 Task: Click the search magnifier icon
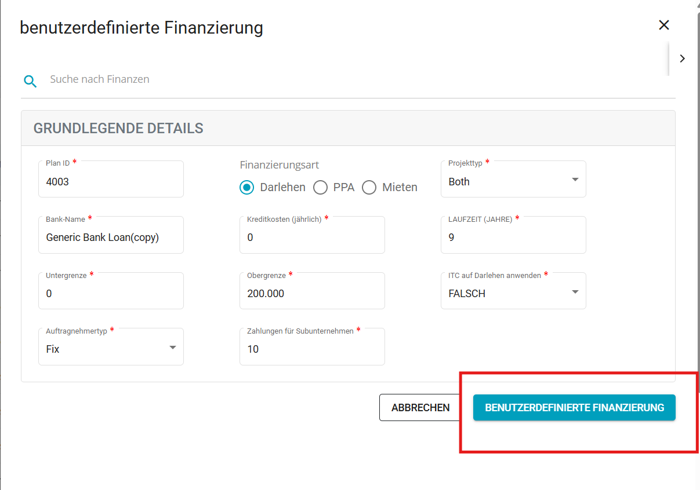pos(30,81)
